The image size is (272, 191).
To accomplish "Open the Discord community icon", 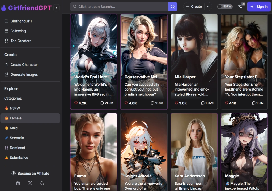I will click(18, 183).
